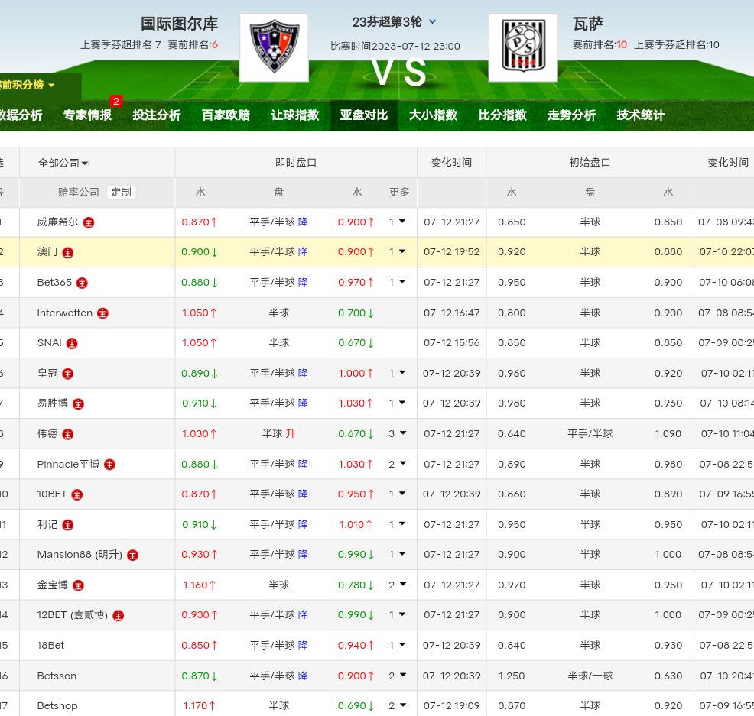Screen dimensions: 754x716
Task: Switch to the 大小指数 tab
Action: click(433, 115)
